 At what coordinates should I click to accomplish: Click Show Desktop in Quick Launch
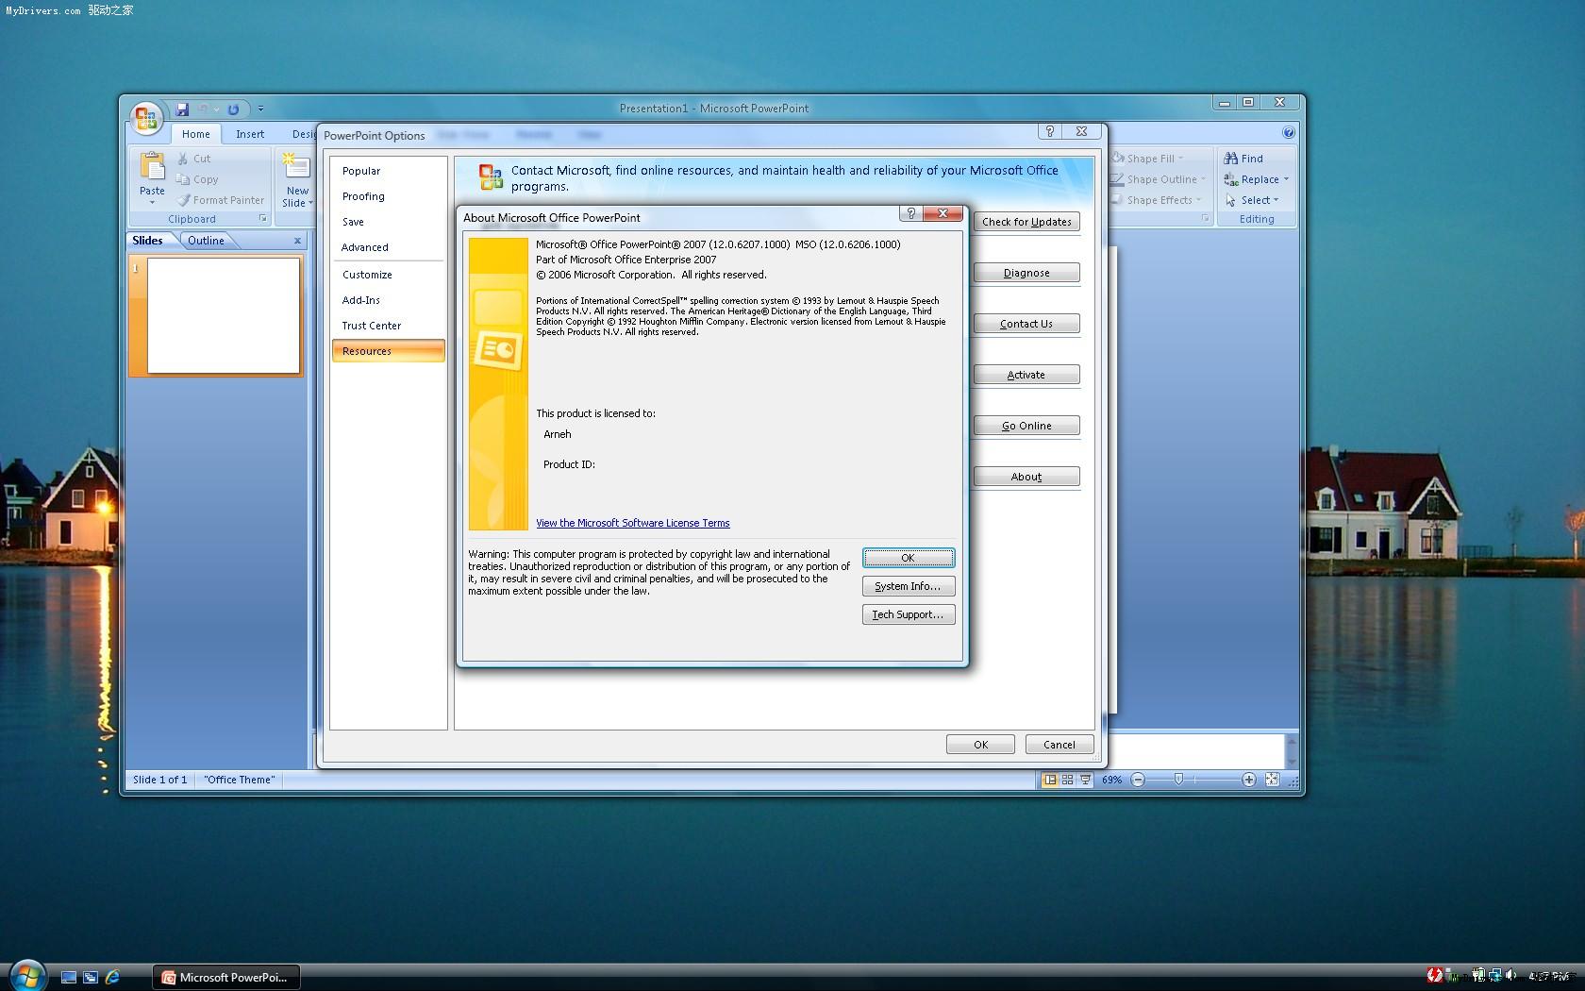(69, 978)
